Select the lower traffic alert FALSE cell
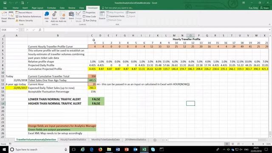This screenshot has height=153, width=272. [96, 99]
